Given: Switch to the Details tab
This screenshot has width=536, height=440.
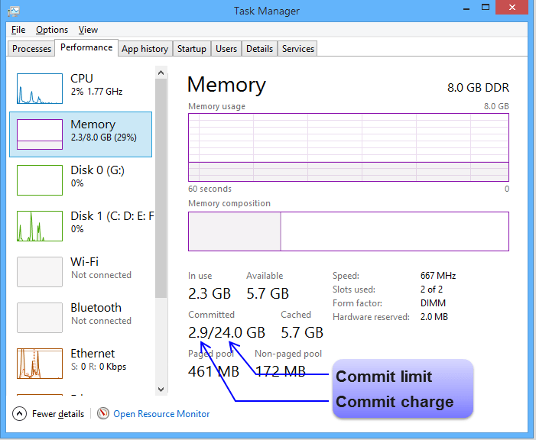Looking at the screenshot, I should [x=259, y=49].
